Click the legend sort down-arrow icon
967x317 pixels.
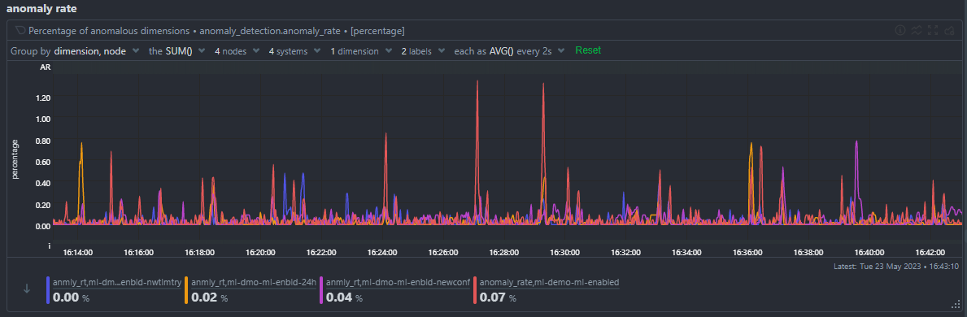coord(27,289)
